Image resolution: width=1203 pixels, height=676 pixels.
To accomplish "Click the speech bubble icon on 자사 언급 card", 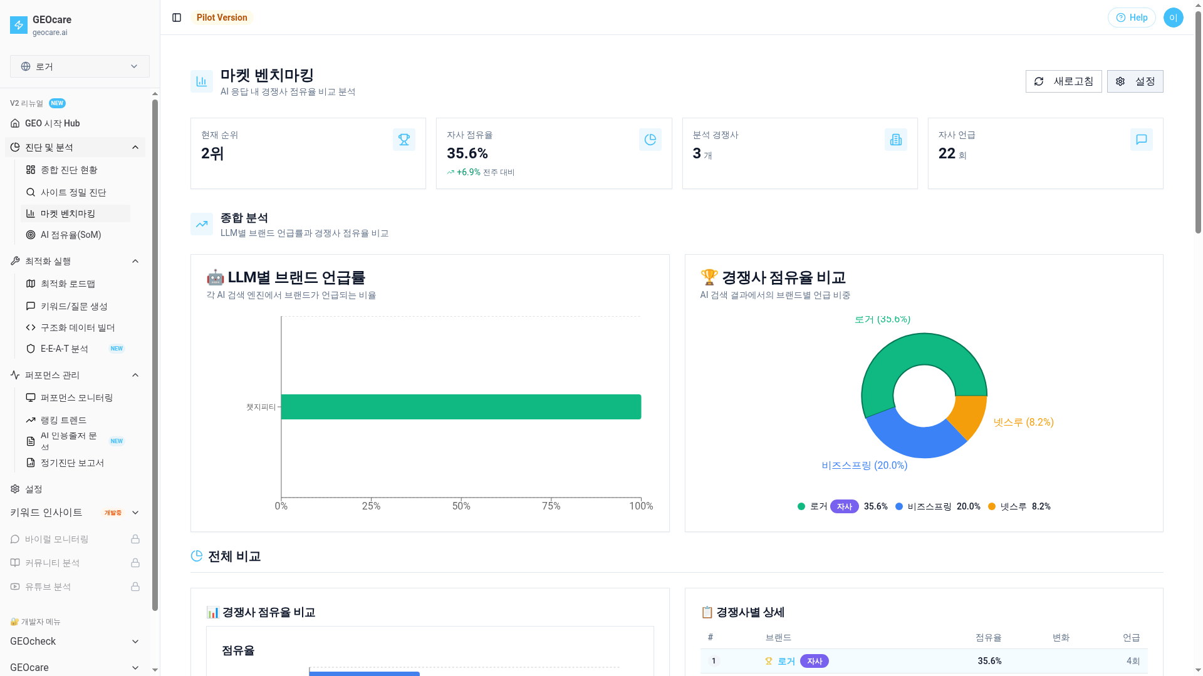I will [x=1142, y=140].
